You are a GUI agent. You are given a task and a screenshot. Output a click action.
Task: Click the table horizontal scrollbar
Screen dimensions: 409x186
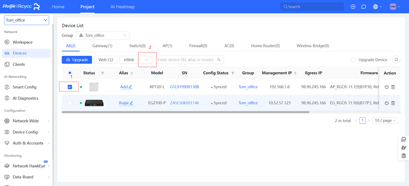click(185, 112)
